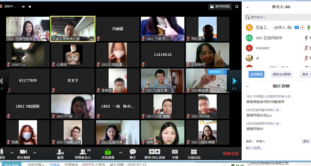311x166 pixels.
Task: Stop recording with the top square icon
Action: pos(29,7)
